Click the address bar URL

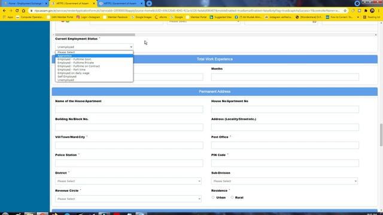(x=187, y=11)
